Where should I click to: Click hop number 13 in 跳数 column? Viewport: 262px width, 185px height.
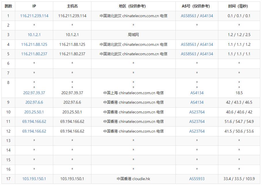pos(8,141)
